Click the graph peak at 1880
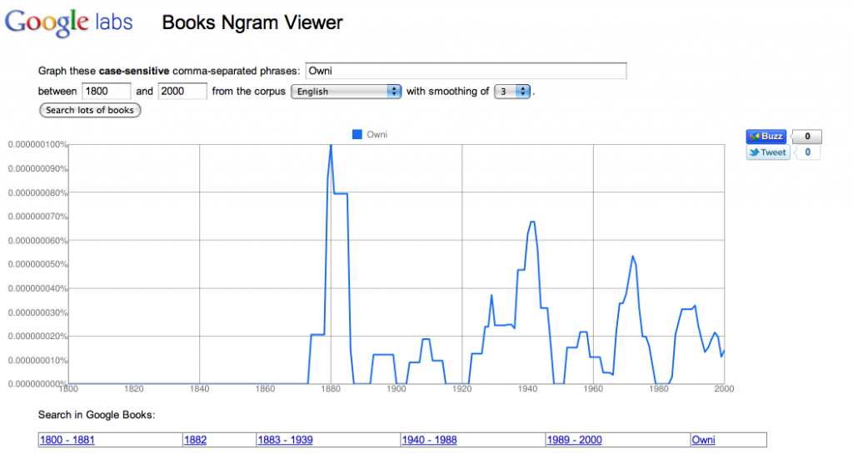Image resolution: width=853 pixels, height=454 pixels. tap(331, 146)
